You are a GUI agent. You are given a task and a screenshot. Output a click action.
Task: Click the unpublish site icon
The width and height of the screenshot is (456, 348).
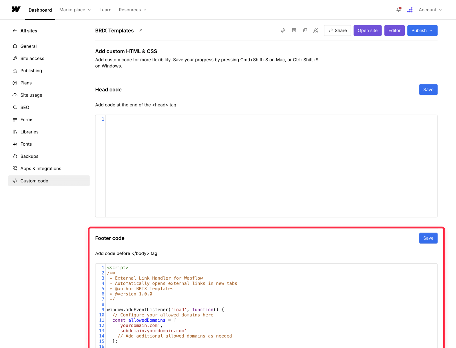pos(316,30)
